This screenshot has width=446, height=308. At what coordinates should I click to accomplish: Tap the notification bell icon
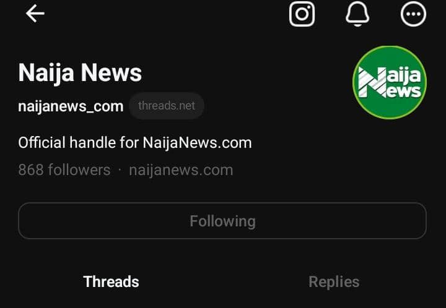[x=357, y=14]
